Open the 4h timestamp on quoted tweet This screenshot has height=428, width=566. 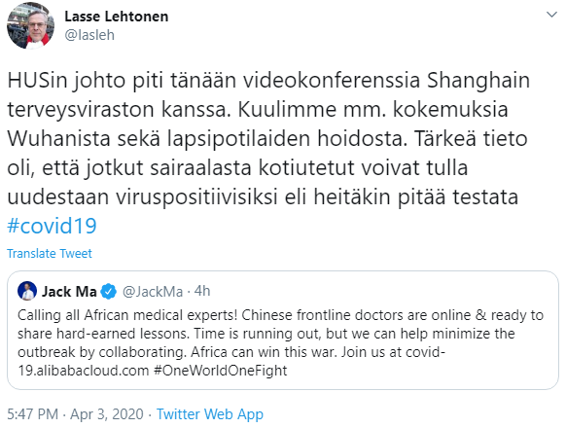(x=202, y=291)
